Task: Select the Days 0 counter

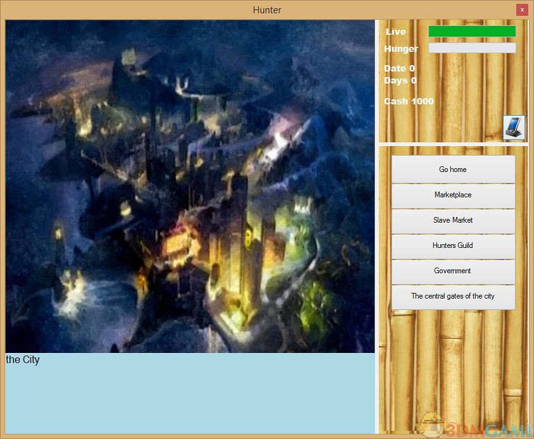Action: click(400, 80)
